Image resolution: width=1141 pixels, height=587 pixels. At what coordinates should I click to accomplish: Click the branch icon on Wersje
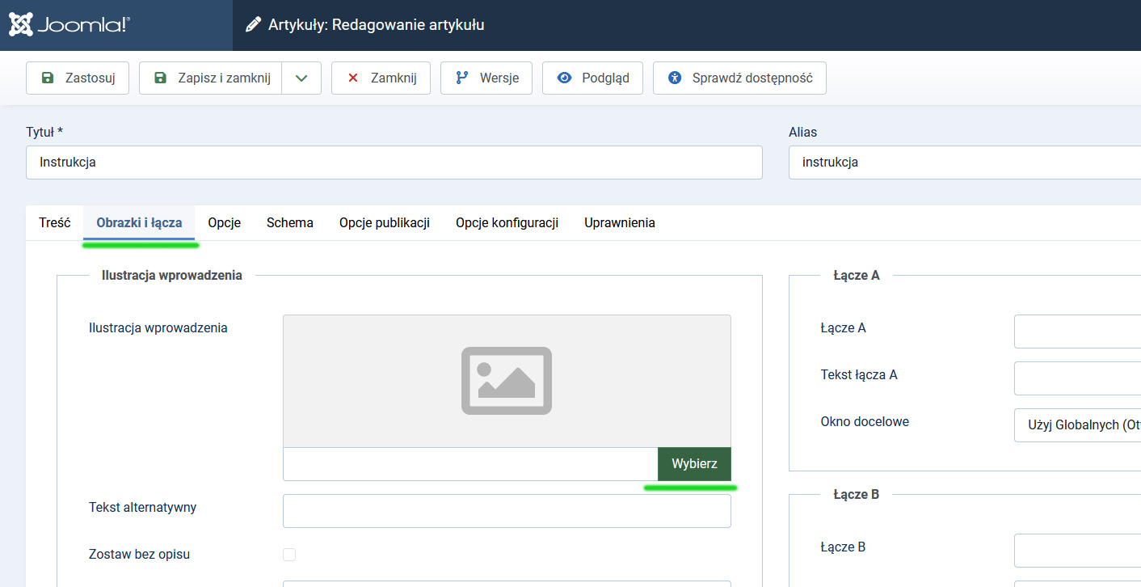click(462, 78)
